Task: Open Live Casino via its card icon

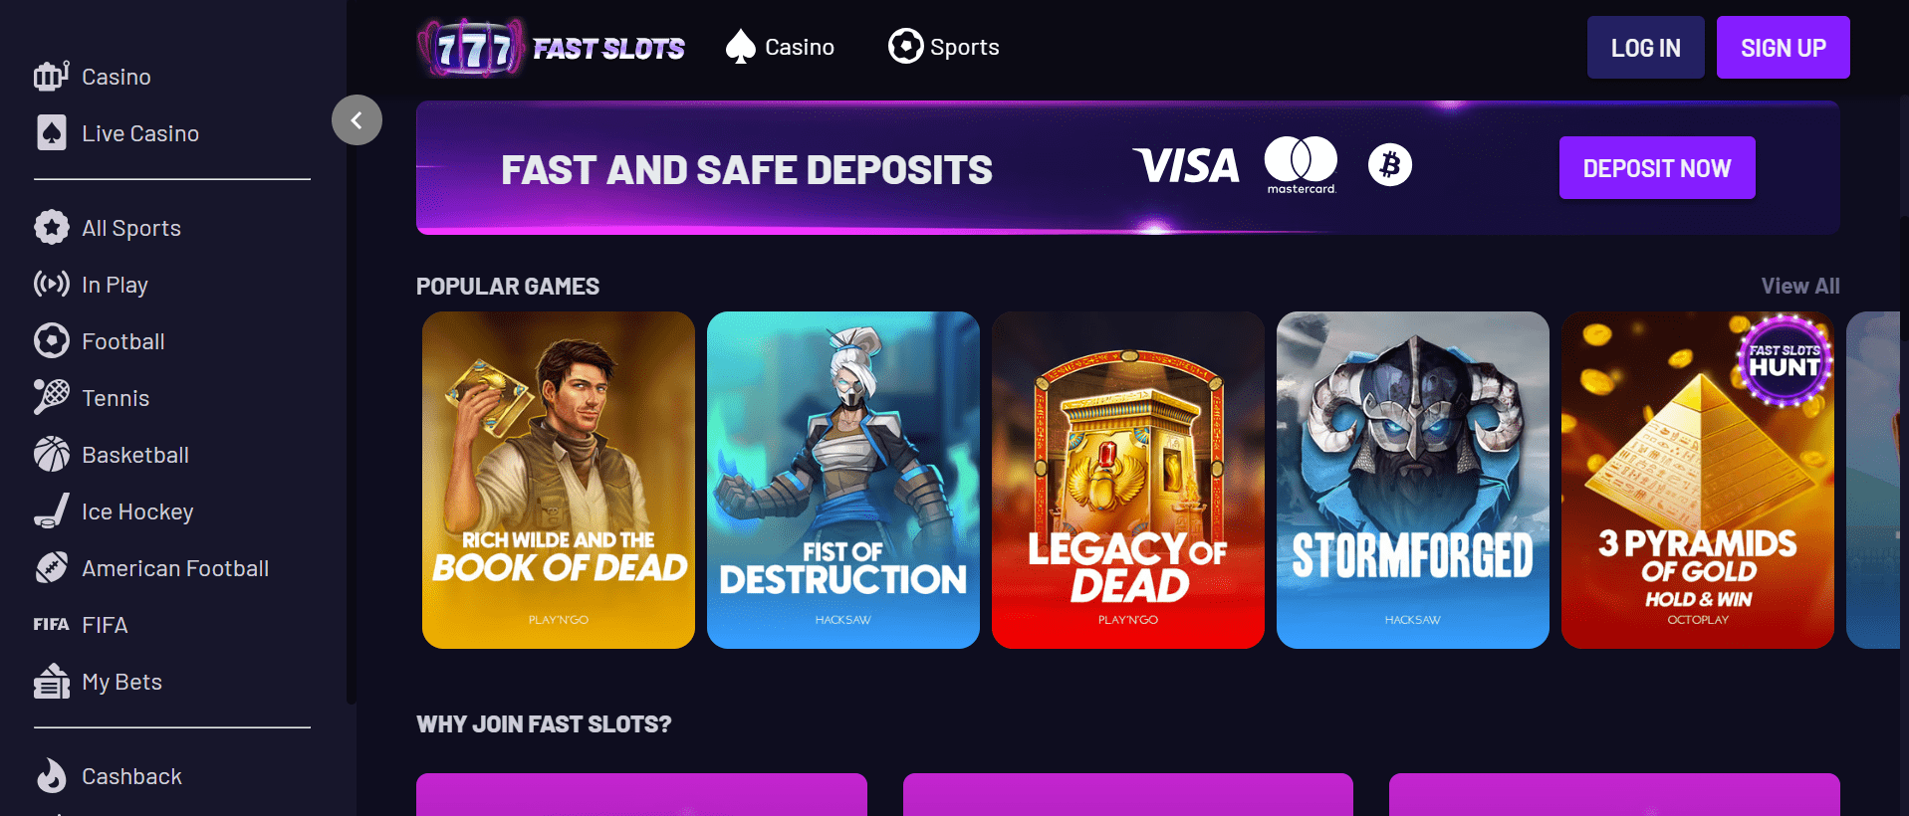Action: 51,132
